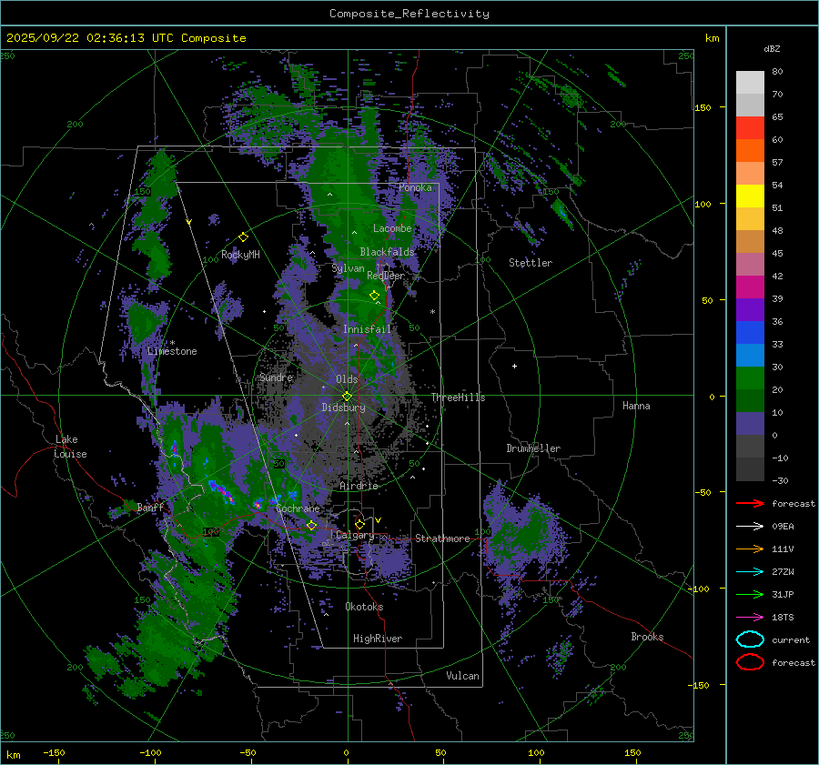Click the yellow diamond marker near Cochrane
Screen dimensions: 819x765
point(311,525)
